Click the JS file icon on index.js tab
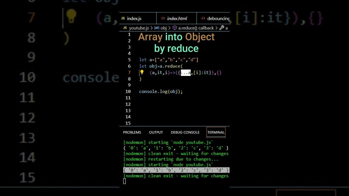349x196 pixels. coord(123,19)
